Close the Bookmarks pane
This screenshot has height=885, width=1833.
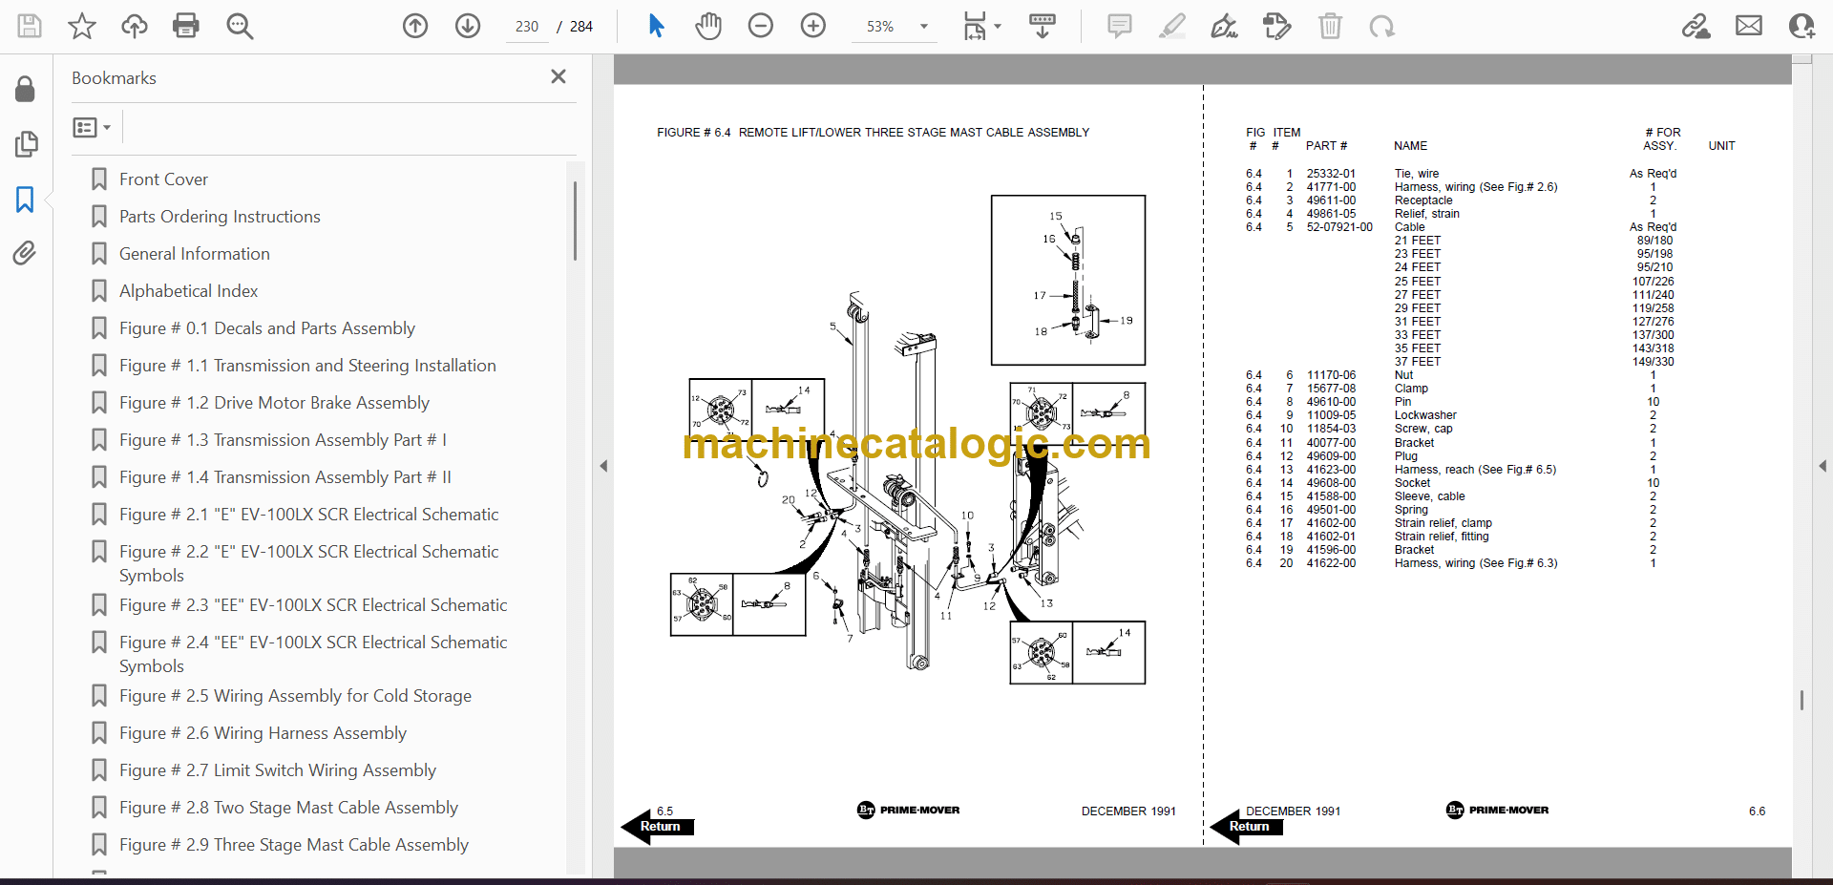(x=558, y=76)
